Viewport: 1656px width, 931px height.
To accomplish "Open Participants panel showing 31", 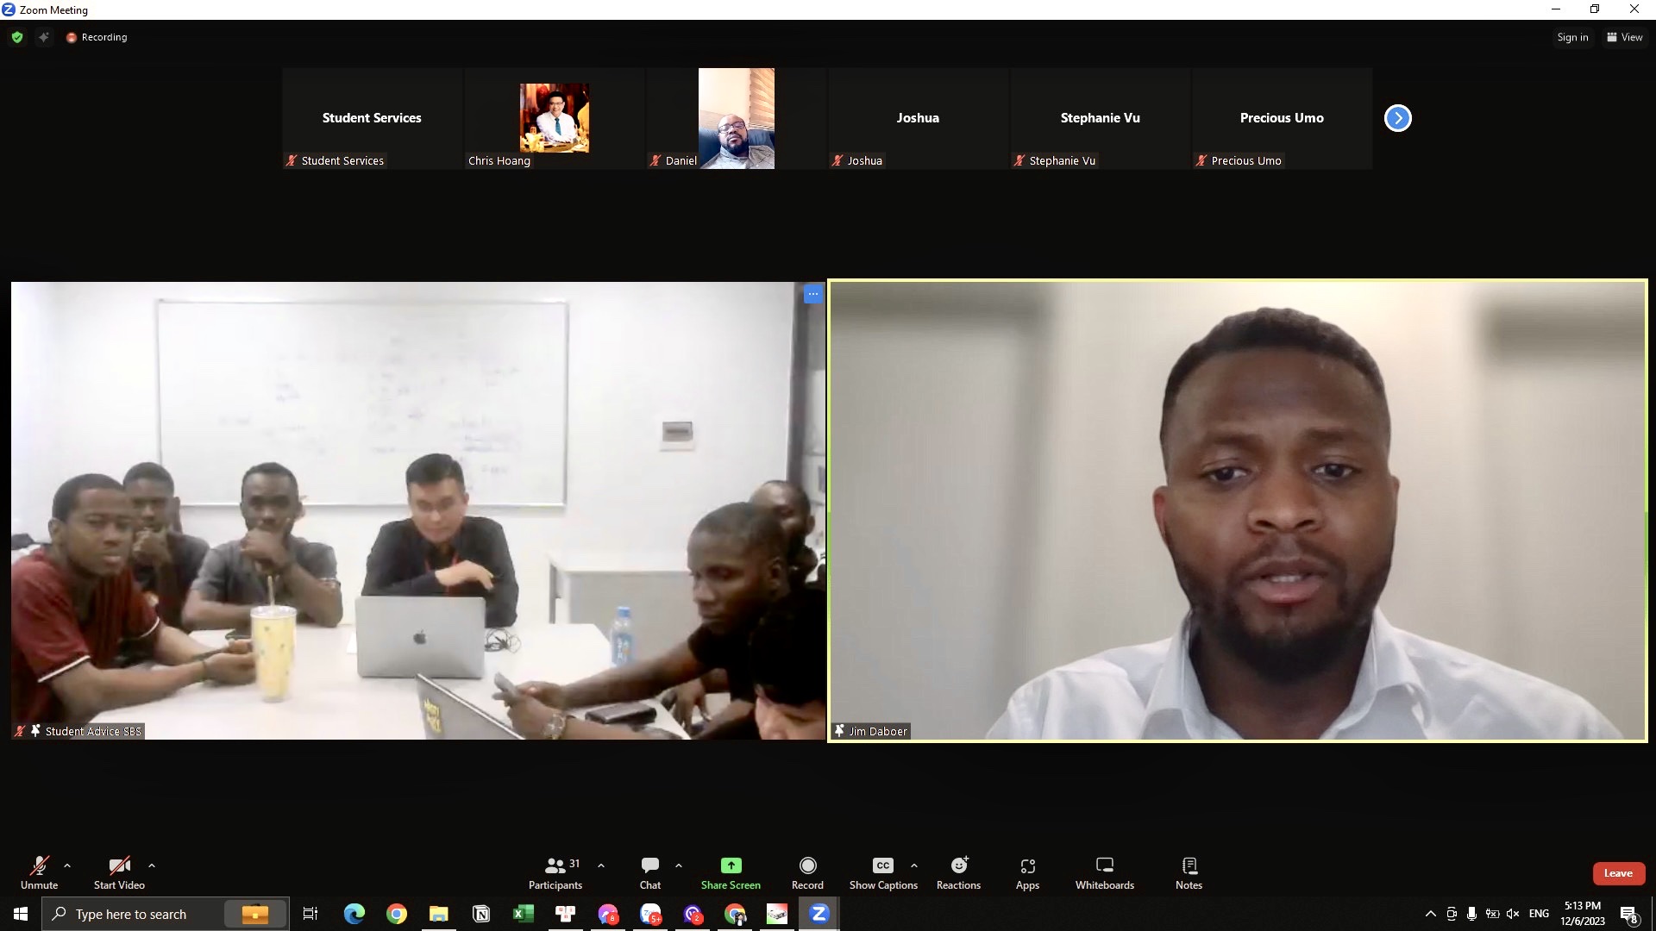I will coord(555,871).
